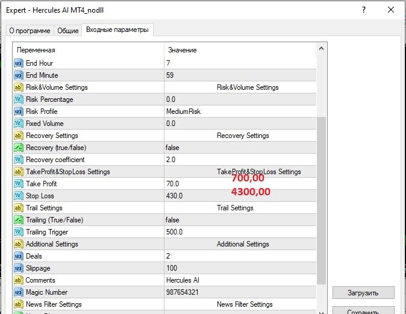Click the double-type icon beside Trailing Trigger
The image size is (406, 314).
19,232
